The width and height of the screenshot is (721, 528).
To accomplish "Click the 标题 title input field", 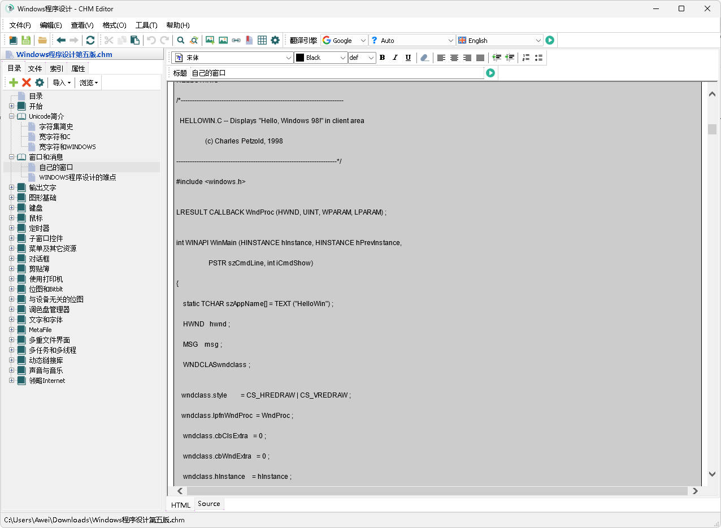I will point(337,73).
